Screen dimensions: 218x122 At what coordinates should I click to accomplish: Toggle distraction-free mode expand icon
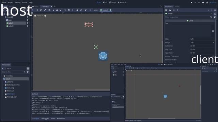pos(161,6)
